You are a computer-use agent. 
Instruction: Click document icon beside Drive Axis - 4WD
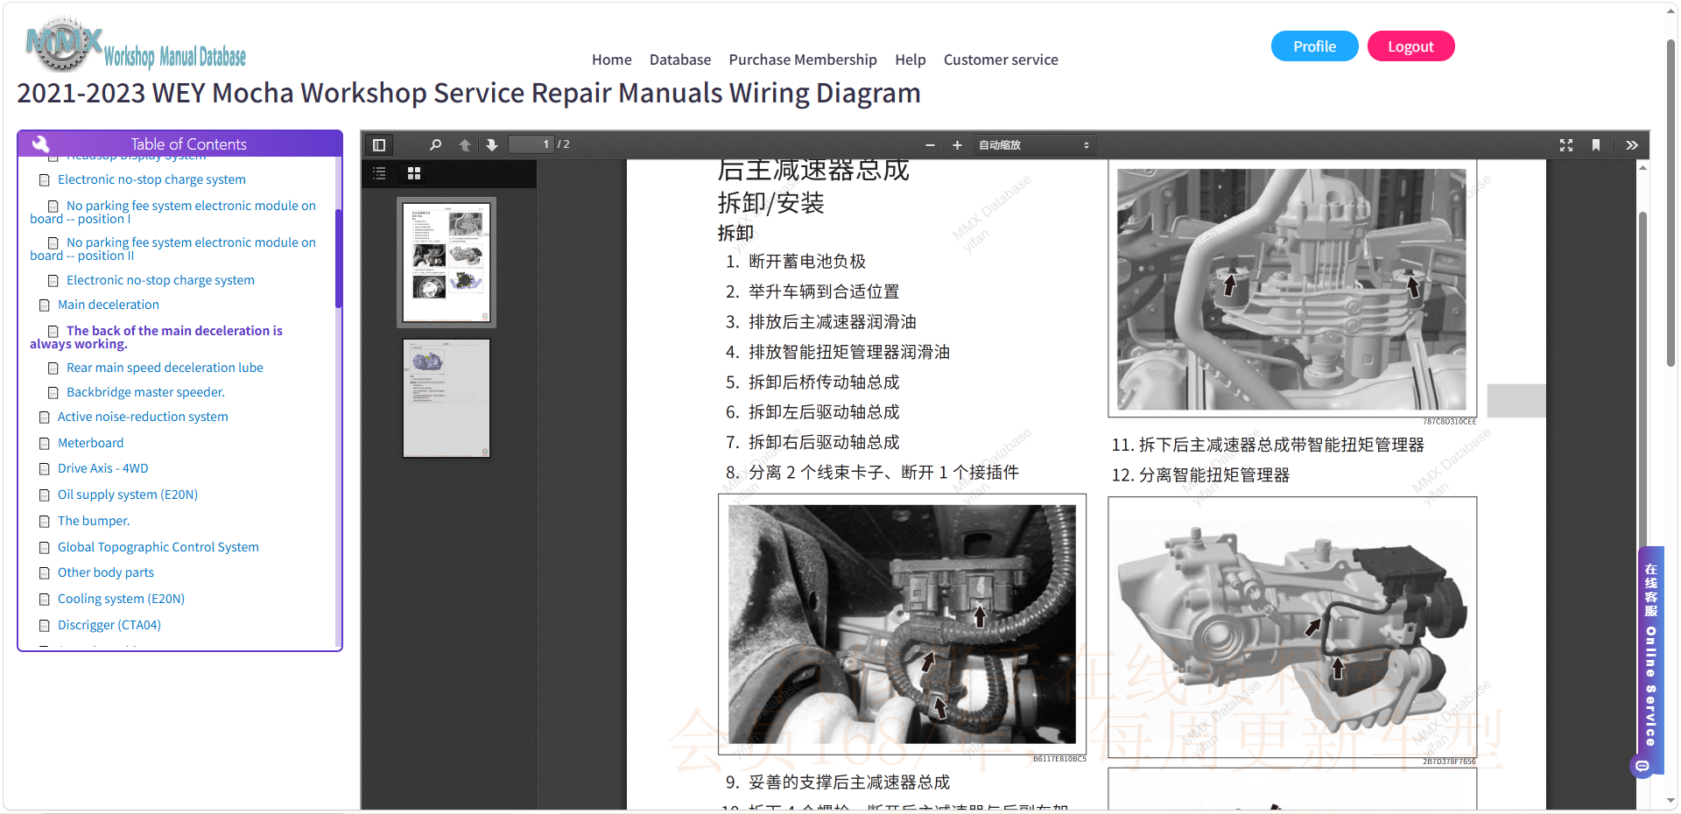click(44, 469)
